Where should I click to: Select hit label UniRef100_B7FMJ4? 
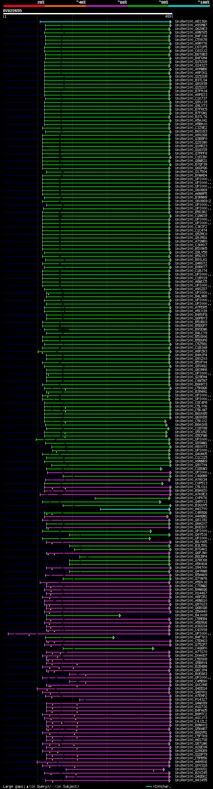coord(191,91)
